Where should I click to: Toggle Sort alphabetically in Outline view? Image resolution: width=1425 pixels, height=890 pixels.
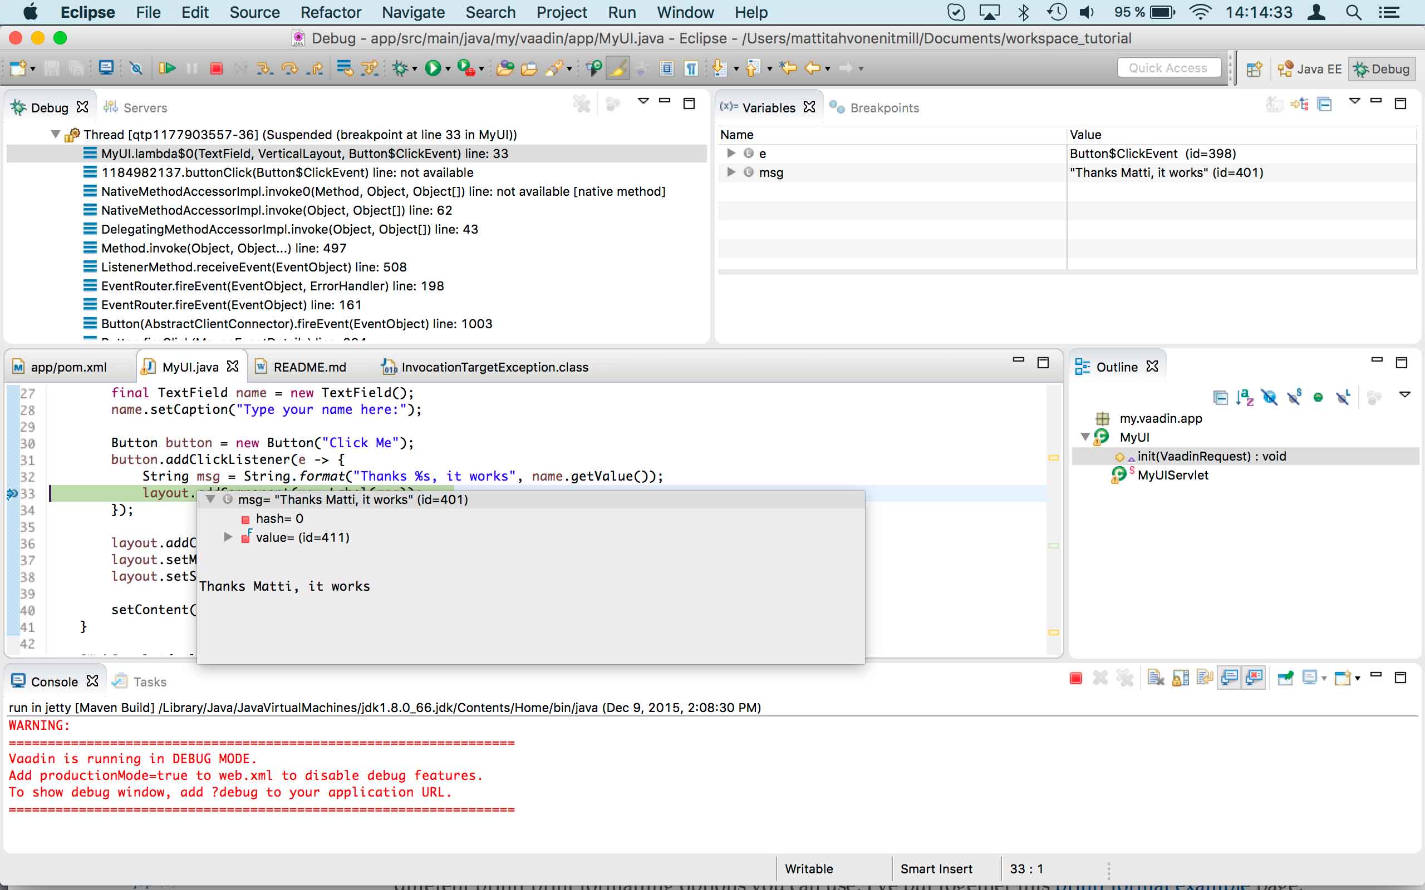coord(1244,398)
